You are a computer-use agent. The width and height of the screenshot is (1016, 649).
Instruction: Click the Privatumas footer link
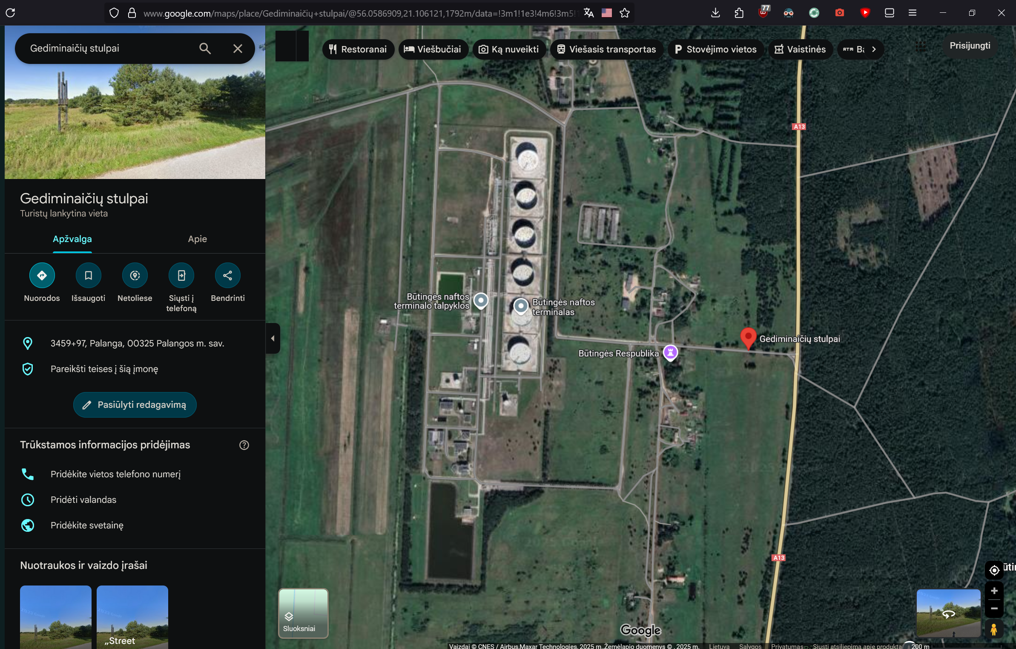(x=787, y=646)
